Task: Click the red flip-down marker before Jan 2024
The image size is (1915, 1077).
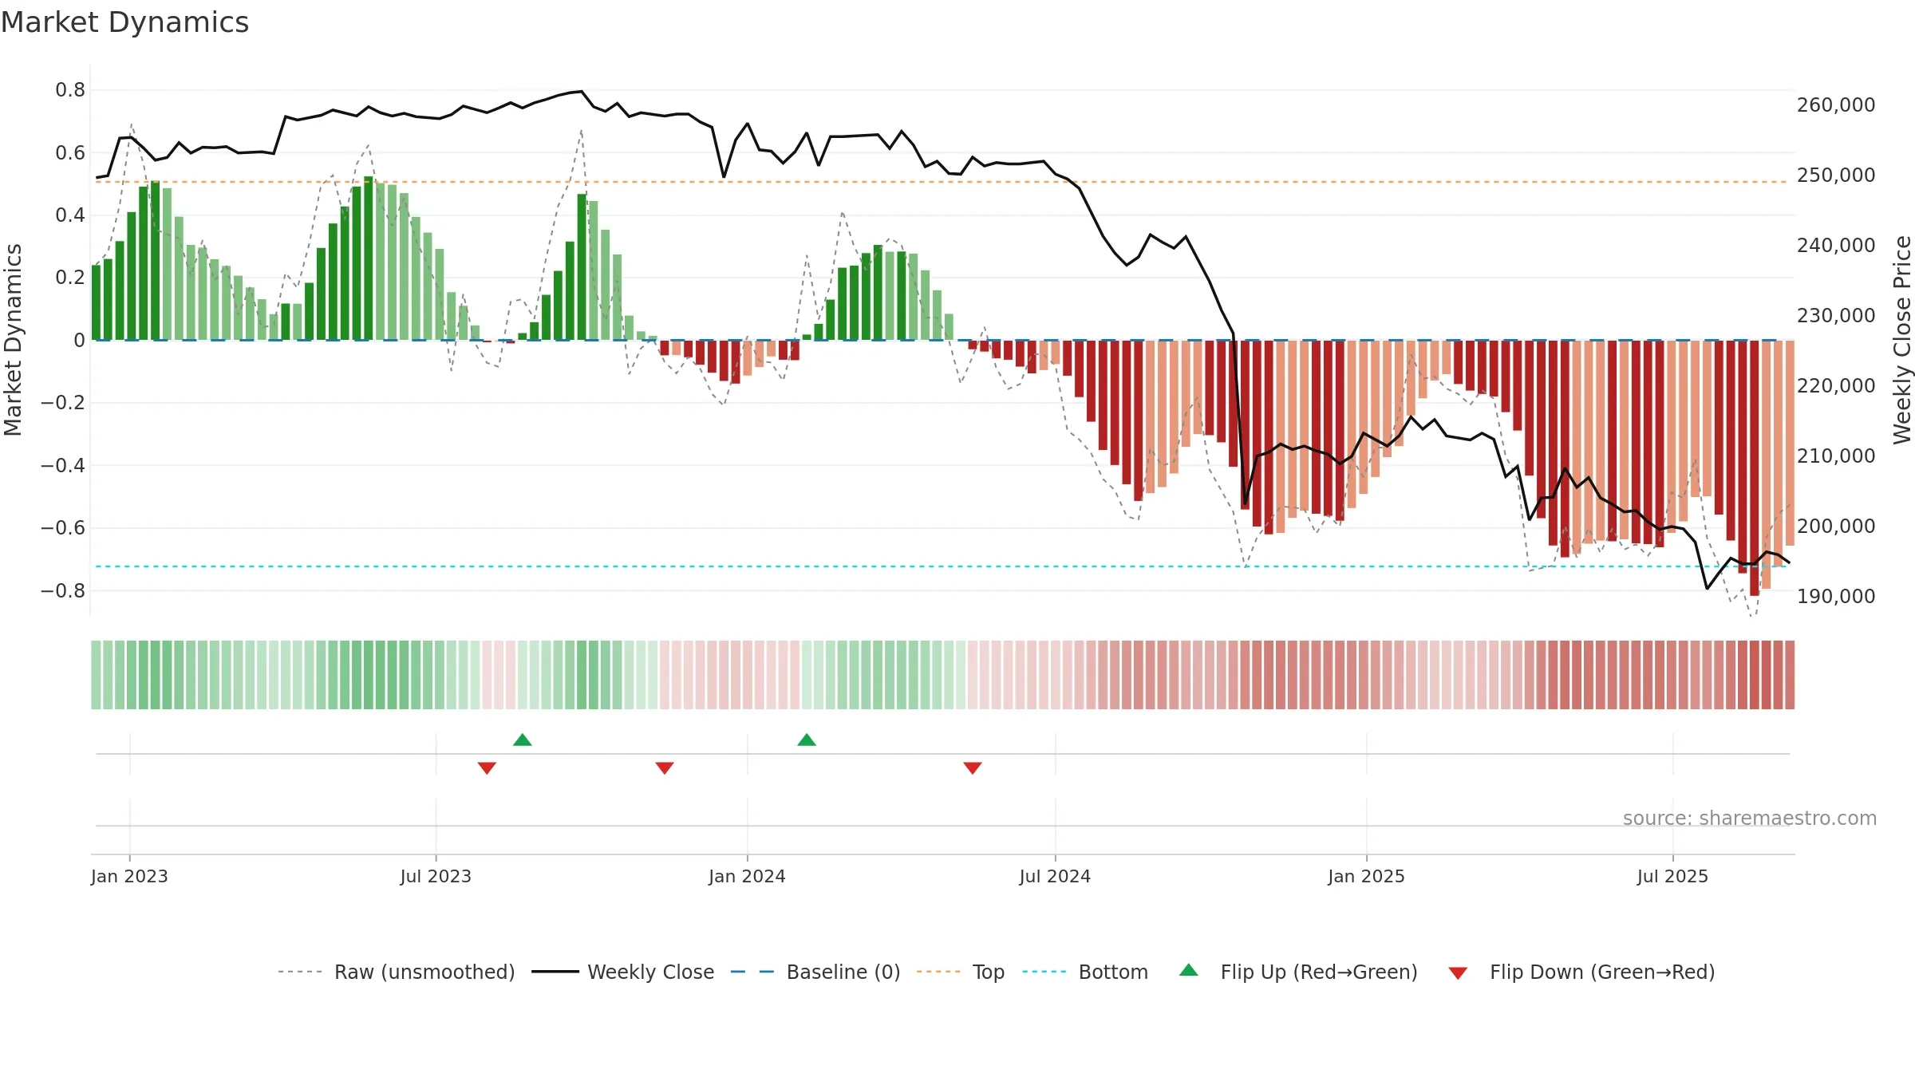Action: (665, 767)
